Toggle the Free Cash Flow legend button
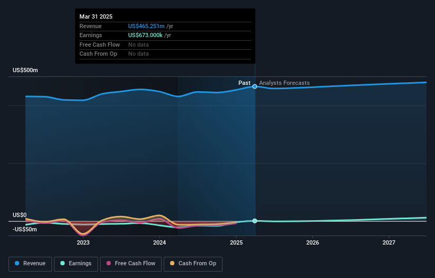The width and height of the screenshot is (435, 278). (131, 264)
